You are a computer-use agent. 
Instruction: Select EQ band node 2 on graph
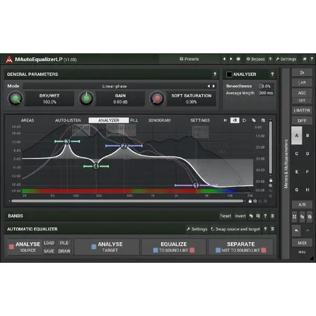coord(124,146)
